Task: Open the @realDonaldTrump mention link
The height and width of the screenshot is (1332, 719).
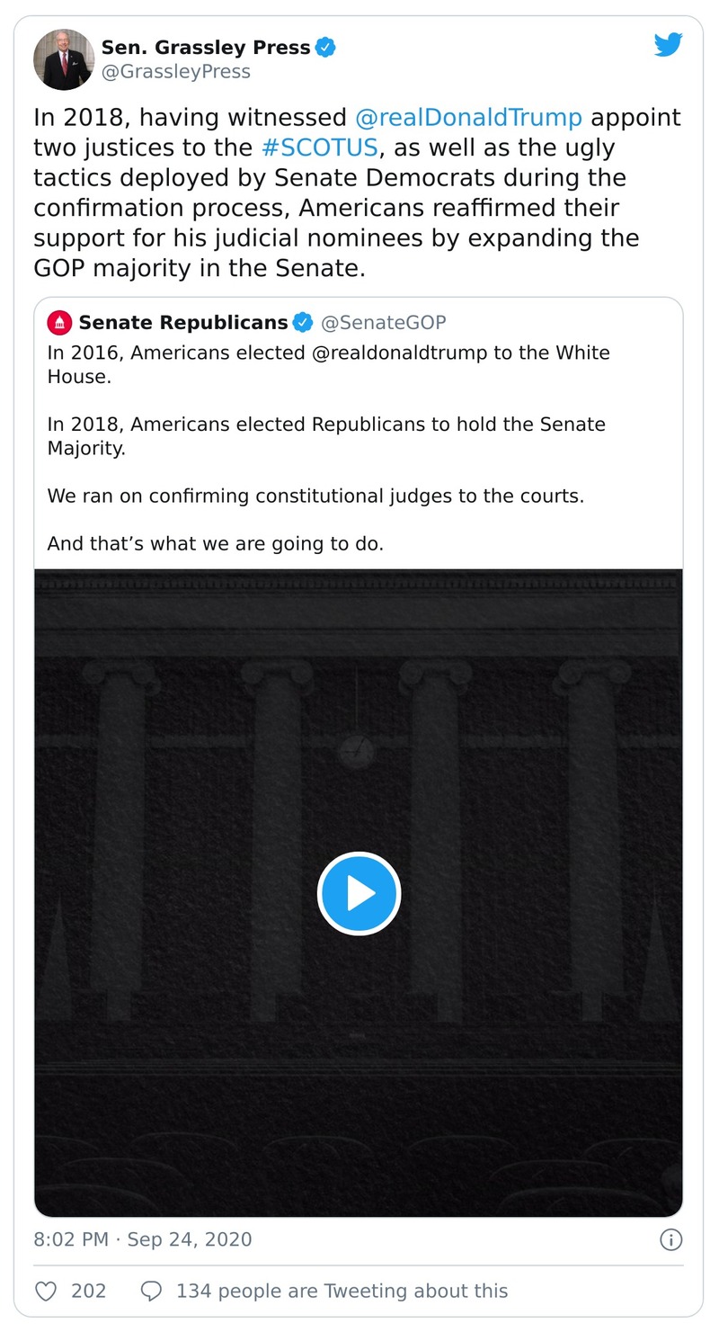Action: tap(468, 118)
